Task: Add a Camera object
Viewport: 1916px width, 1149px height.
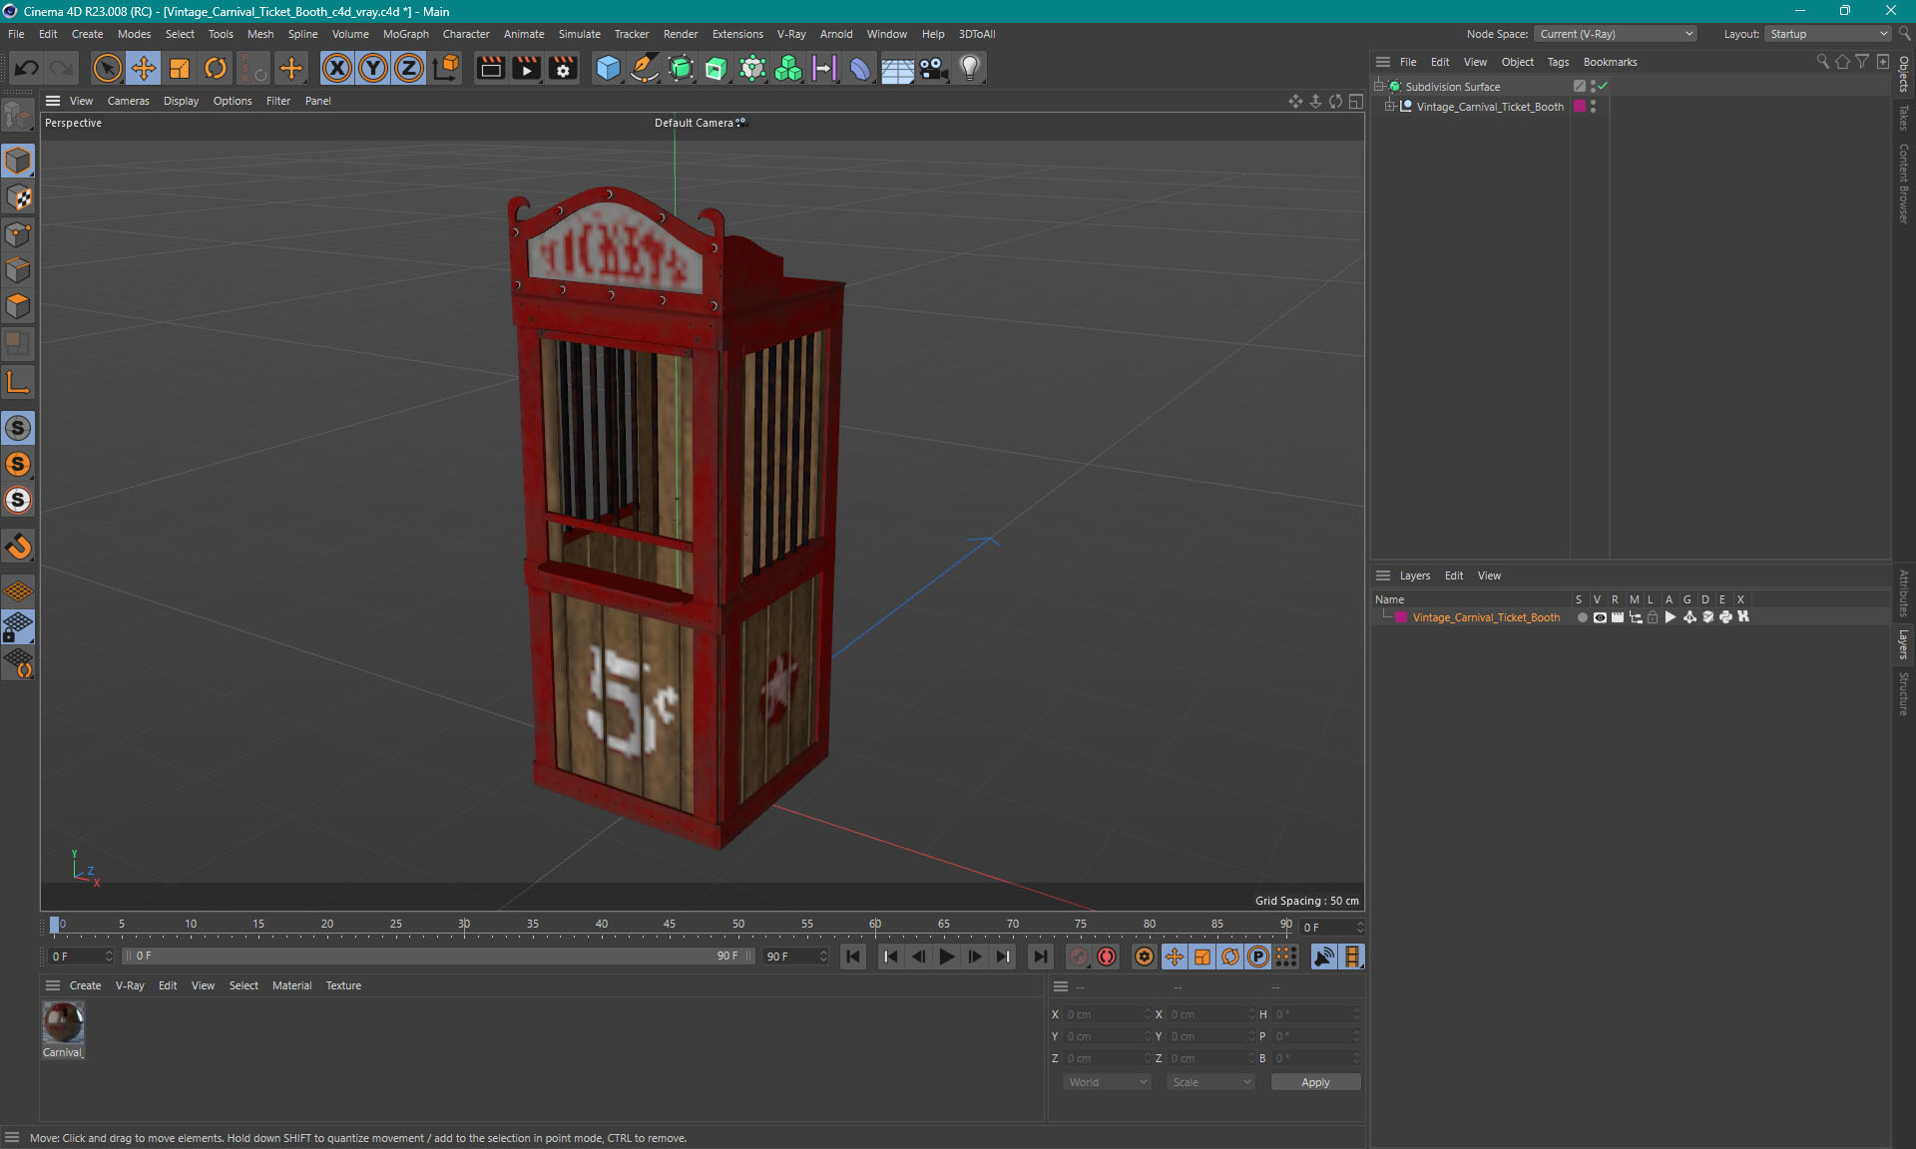Action: click(933, 68)
